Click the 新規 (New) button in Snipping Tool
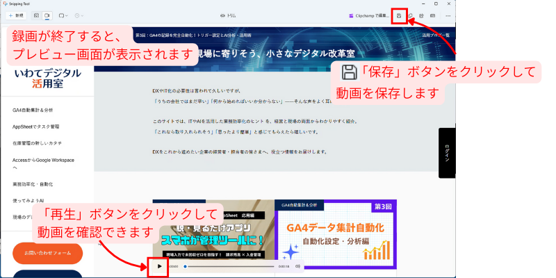This screenshot has height=278, width=556. tap(16, 15)
